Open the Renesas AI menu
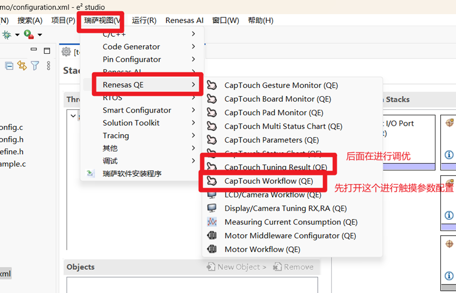This screenshot has height=293, width=456. click(185, 21)
